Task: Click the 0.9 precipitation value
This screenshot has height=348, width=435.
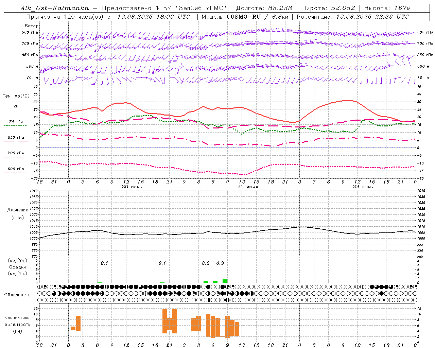Action: click(220, 263)
